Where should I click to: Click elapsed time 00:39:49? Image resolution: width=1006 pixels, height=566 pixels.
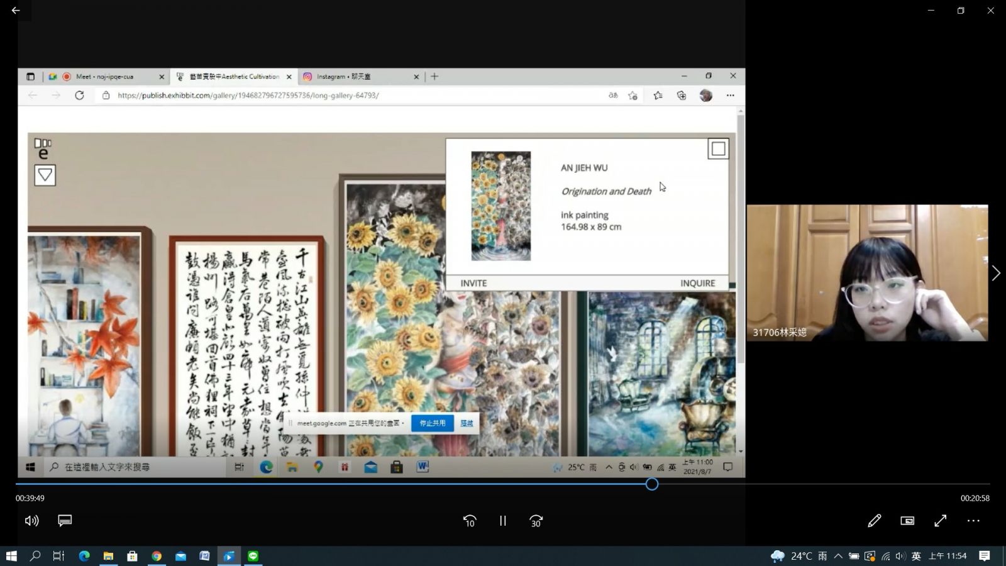click(30, 498)
